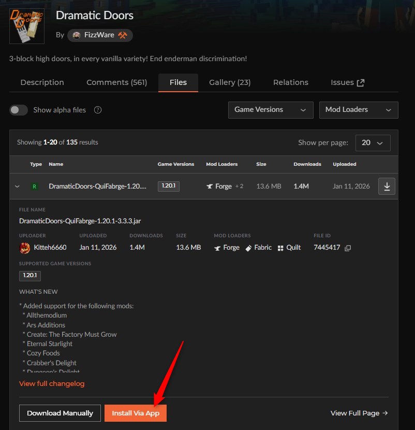Open the Game Versions dropdown
The image size is (415, 430).
coord(271,110)
